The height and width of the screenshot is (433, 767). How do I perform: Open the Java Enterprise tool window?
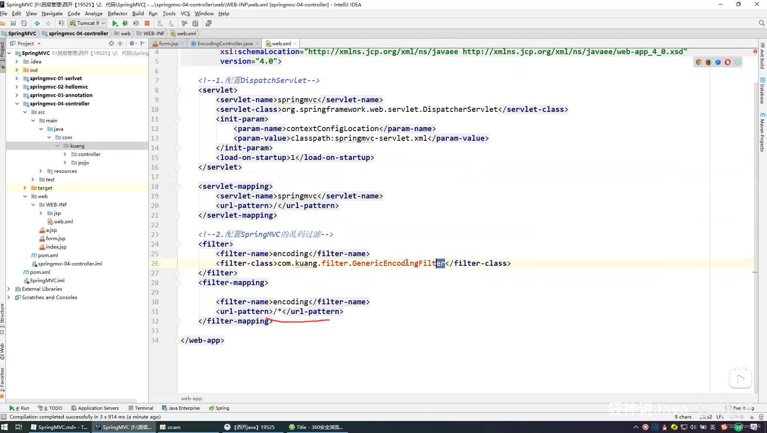181,408
